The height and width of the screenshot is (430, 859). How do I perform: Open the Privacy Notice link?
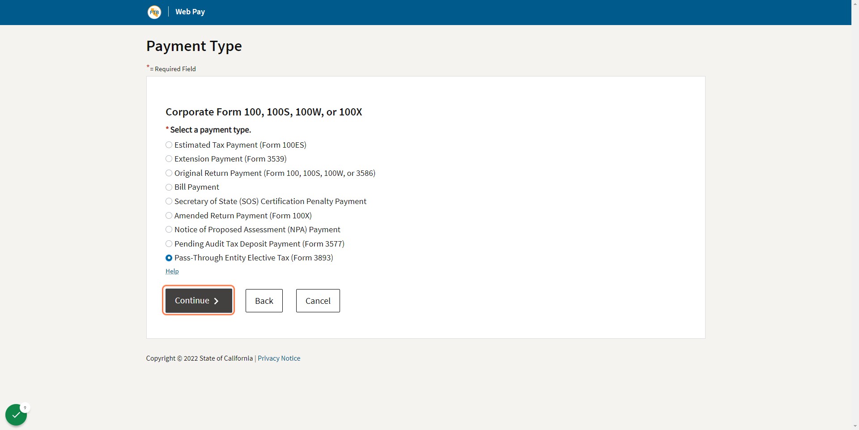click(279, 358)
